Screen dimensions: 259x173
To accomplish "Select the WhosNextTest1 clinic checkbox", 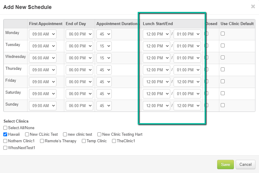I will pos(5,148).
